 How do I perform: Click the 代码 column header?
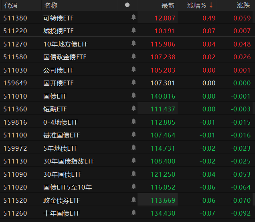point(11,5)
